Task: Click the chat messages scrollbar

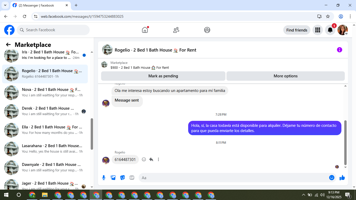Action: (x=346, y=142)
